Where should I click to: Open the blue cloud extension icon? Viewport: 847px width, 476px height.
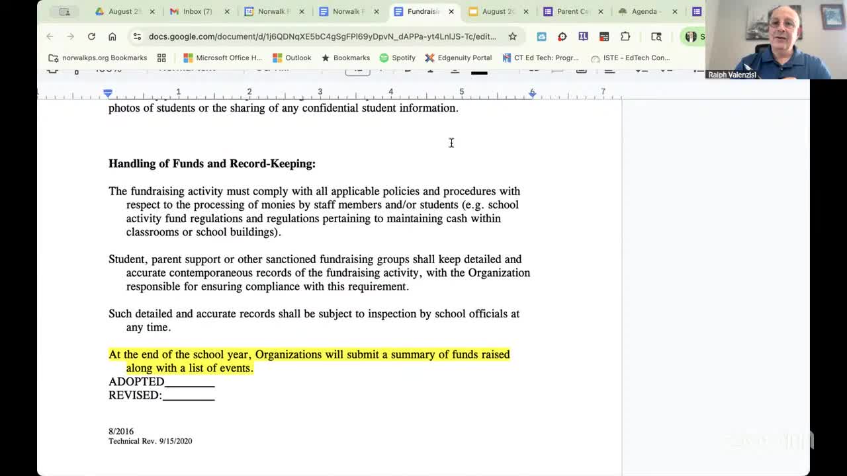tap(541, 36)
